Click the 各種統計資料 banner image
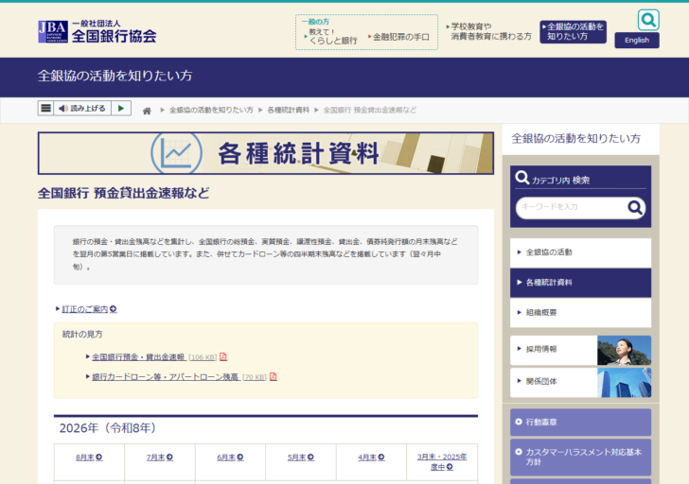Viewport: 689px width, 484px height. [266, 153]
